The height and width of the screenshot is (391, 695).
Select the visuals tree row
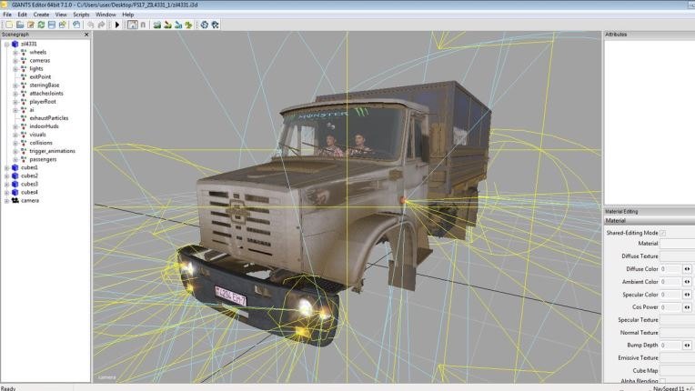coord(37,135)
